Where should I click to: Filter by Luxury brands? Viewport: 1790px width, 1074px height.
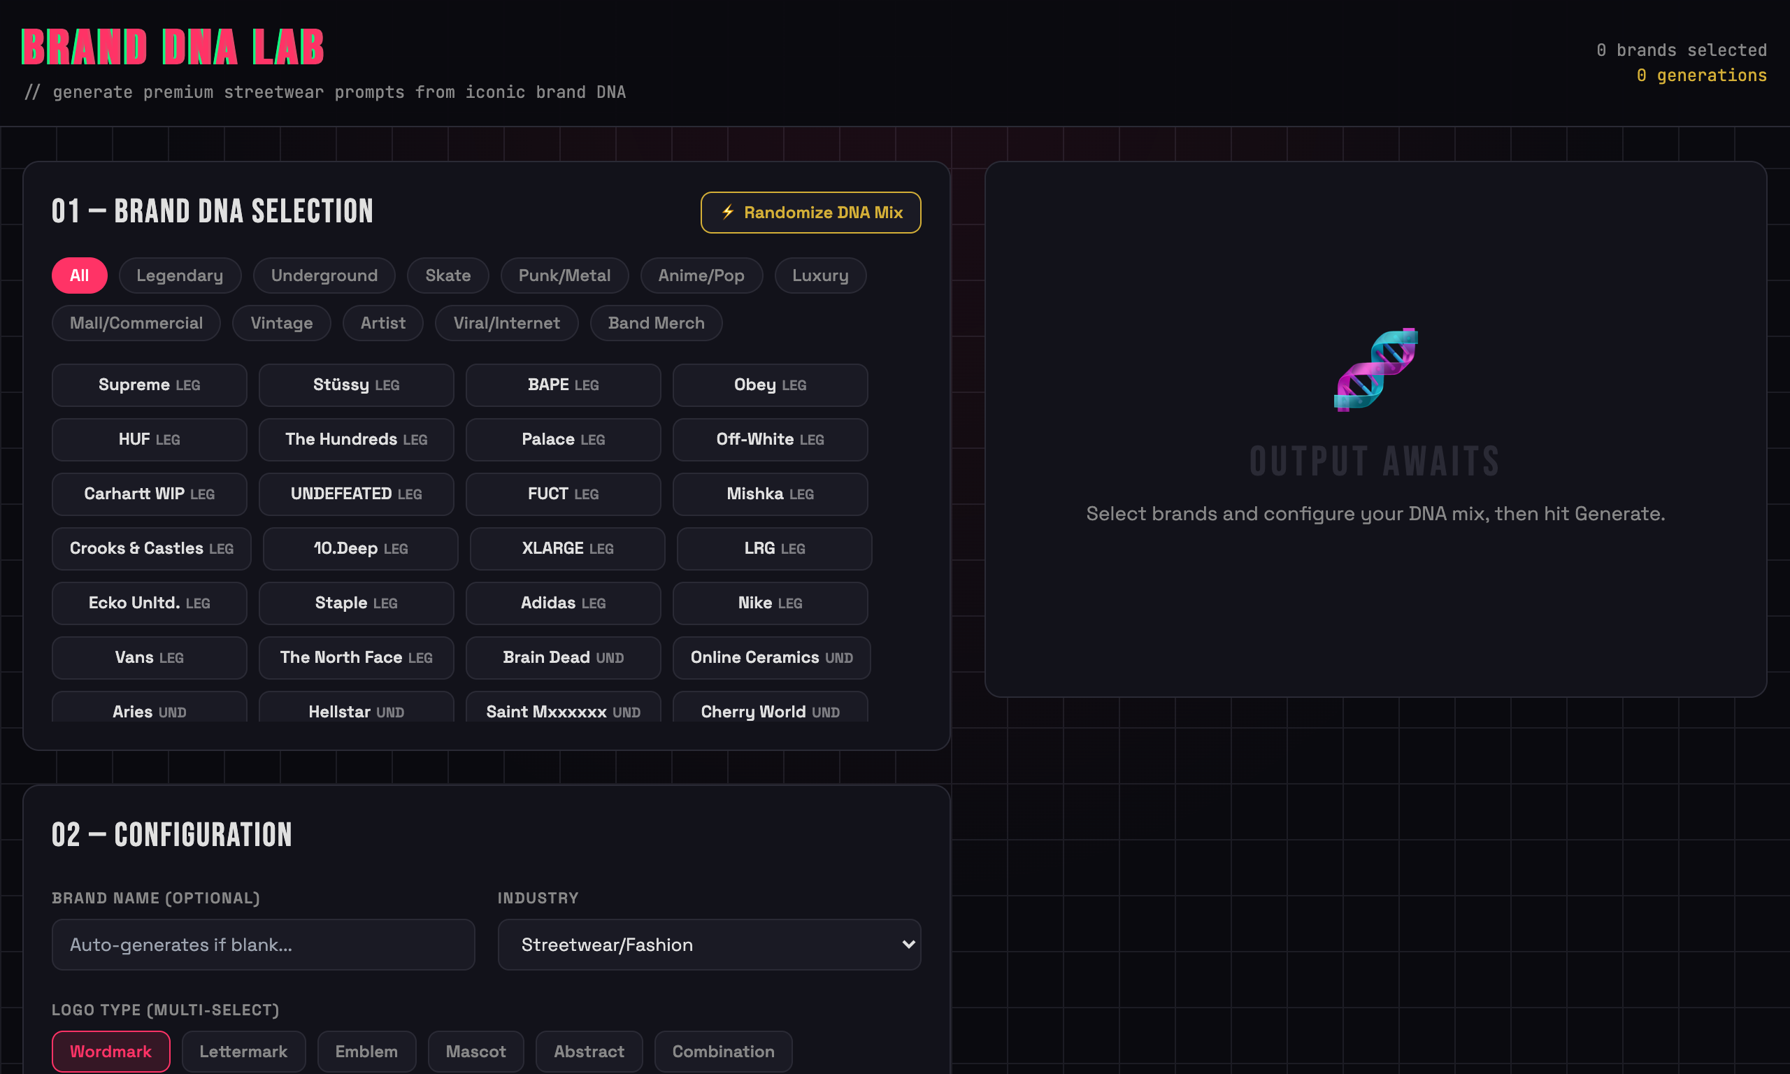click(820, 275)
